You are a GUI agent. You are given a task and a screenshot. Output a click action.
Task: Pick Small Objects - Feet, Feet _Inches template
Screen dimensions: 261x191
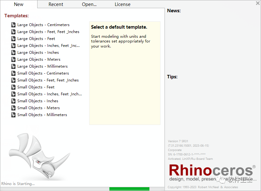[x=48, y=80]
